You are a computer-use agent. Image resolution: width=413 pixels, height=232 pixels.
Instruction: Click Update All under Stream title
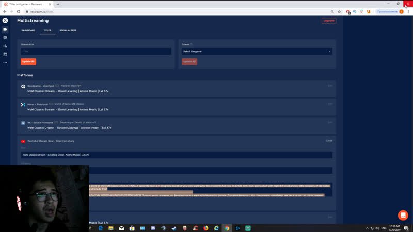pos(28,61)
